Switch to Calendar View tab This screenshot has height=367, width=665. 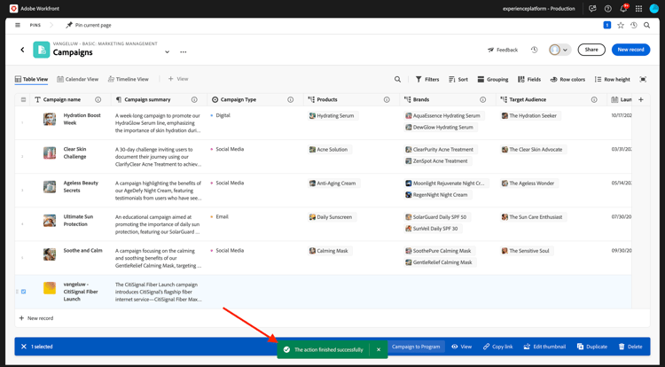pyautogui.click(x=78, y=79)
